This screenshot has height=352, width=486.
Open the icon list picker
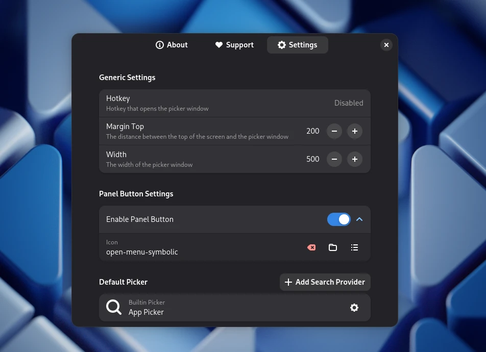click(354, 247)
